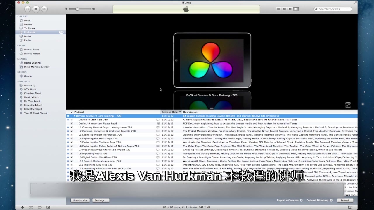
Task: Open the Podcast Directory link
Action: click(x=319, y=200)
